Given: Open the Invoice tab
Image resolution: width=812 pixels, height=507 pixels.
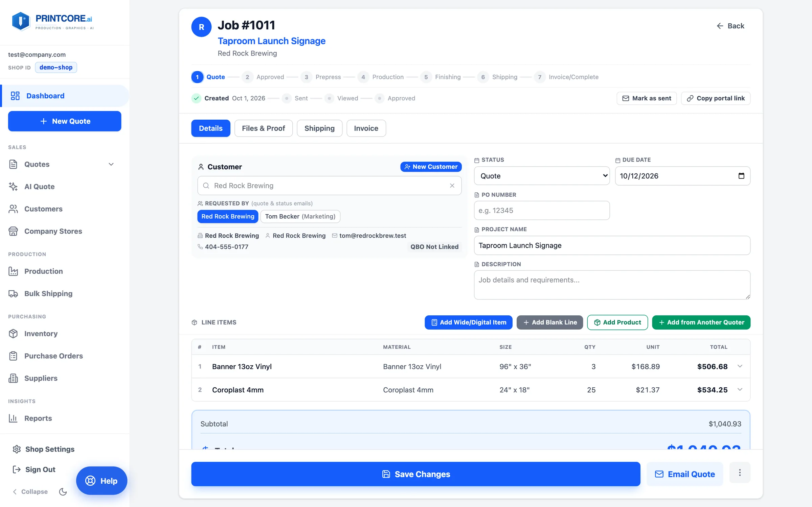Looking at the screenshot, I should coord(366,128).
